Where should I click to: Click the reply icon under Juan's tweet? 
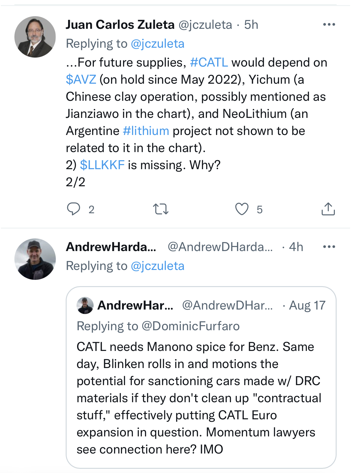[73, 209]
